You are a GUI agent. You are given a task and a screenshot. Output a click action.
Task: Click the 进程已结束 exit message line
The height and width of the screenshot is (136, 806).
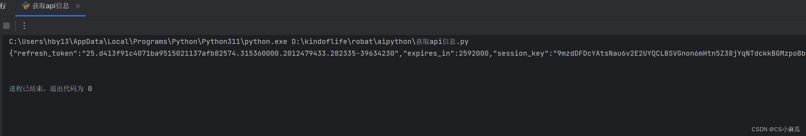pyautogui.click(x=50, y=89)
